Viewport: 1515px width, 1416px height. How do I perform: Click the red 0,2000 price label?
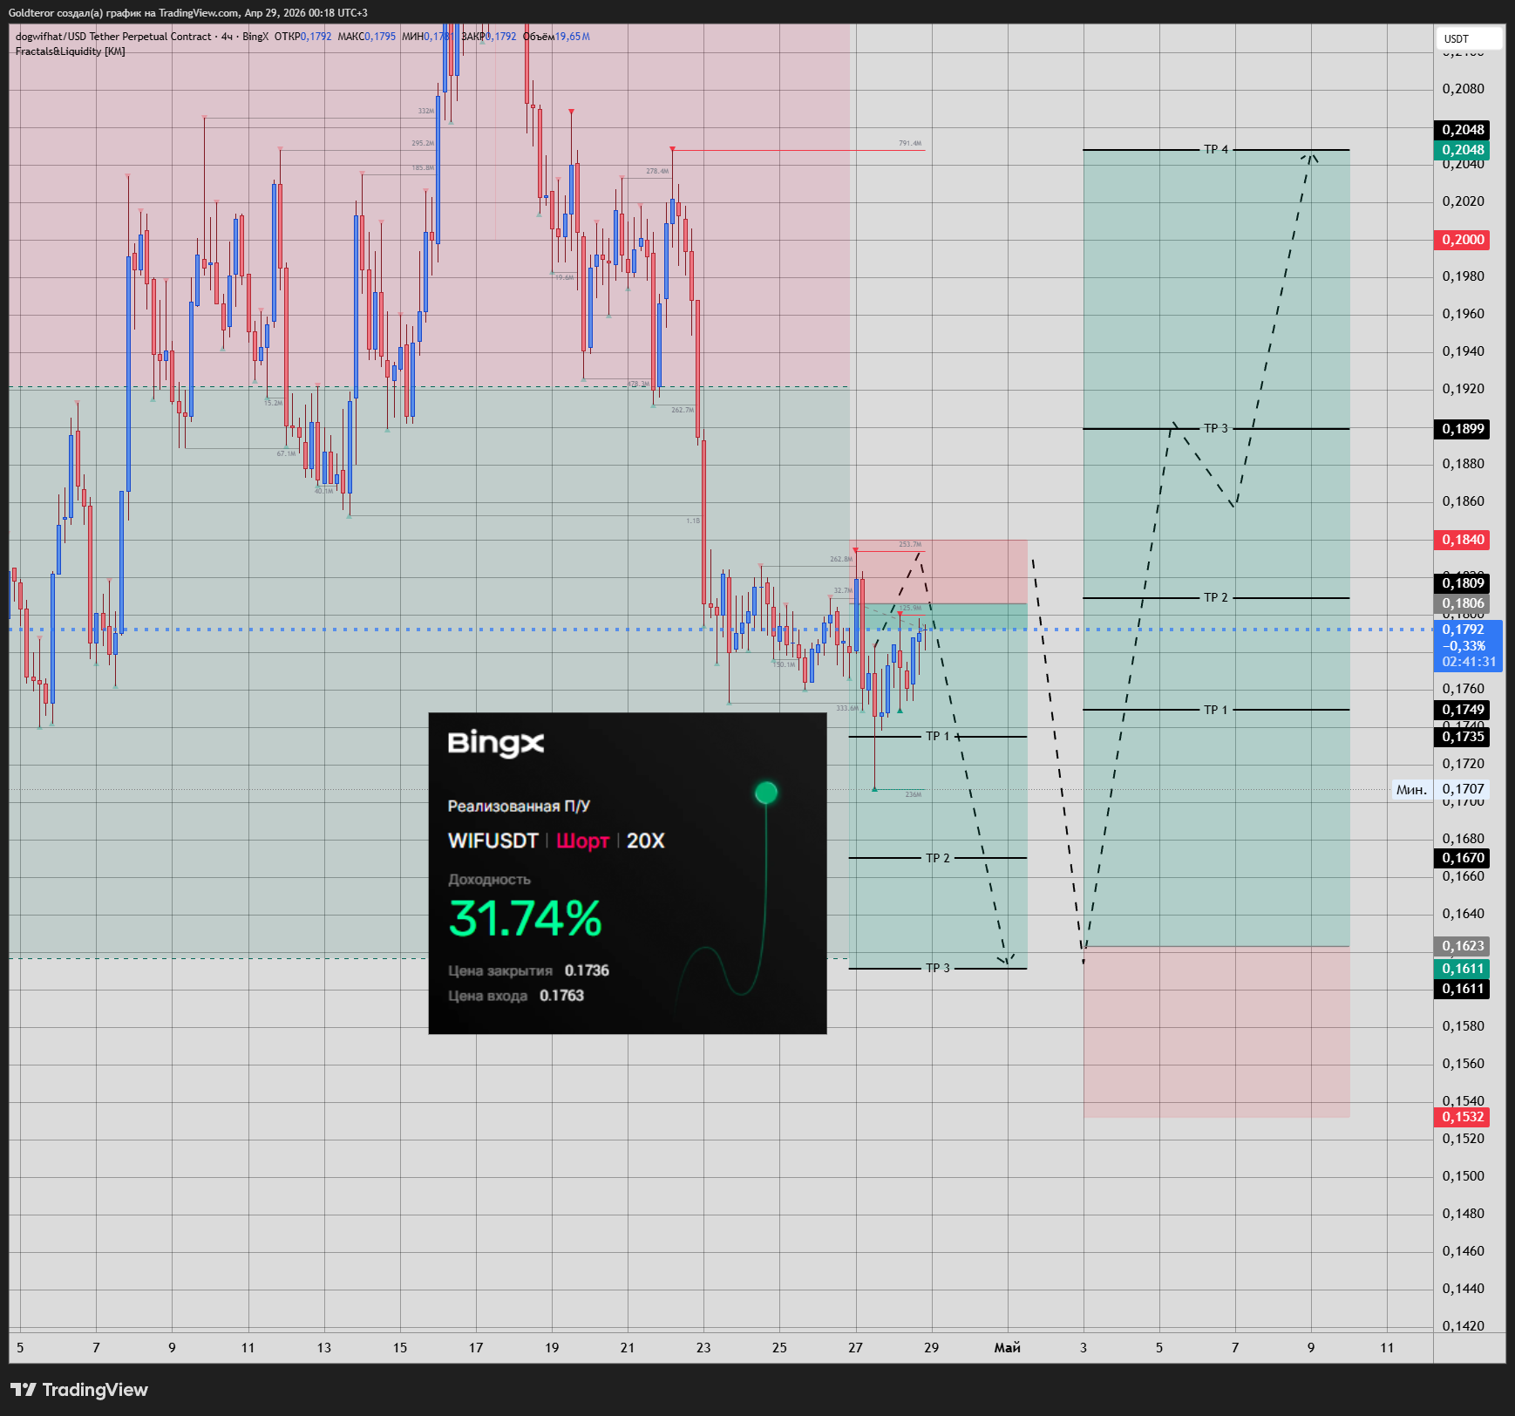[1462, 240]
